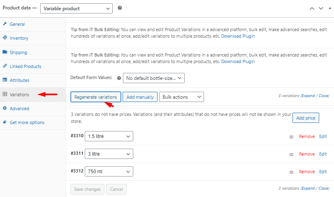The width and height of the screenshot is (334, 197).
Task: Click Regenerate variations button
Action: [96, 97]
